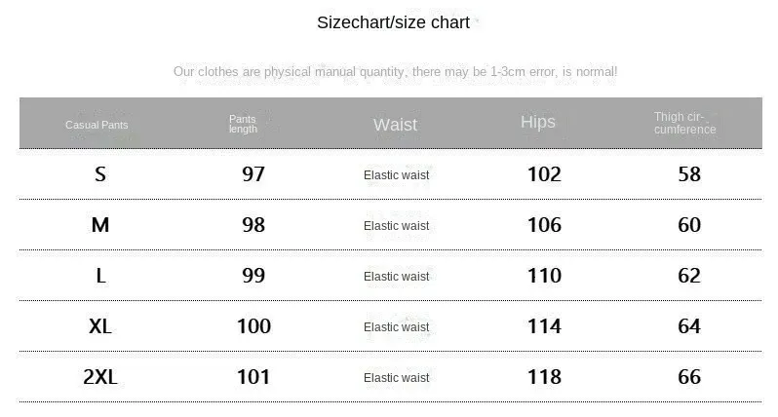Select the Casual Pants column header
Viewport: 778px width, 417px height.
tap(97, 125)
